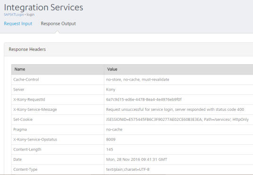This screenshot has width=253, height=175.
Task: Click the Value column header
Action: pyautogui.click(x=112, y=69)
